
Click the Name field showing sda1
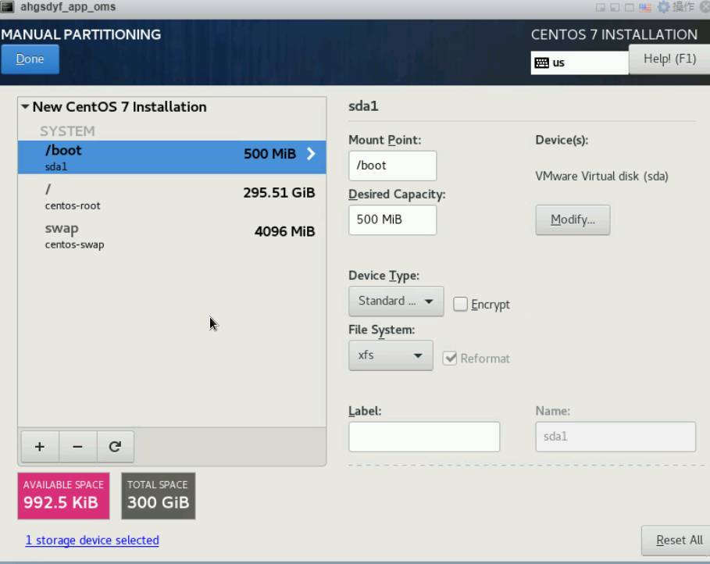click(x=615, y=437)
